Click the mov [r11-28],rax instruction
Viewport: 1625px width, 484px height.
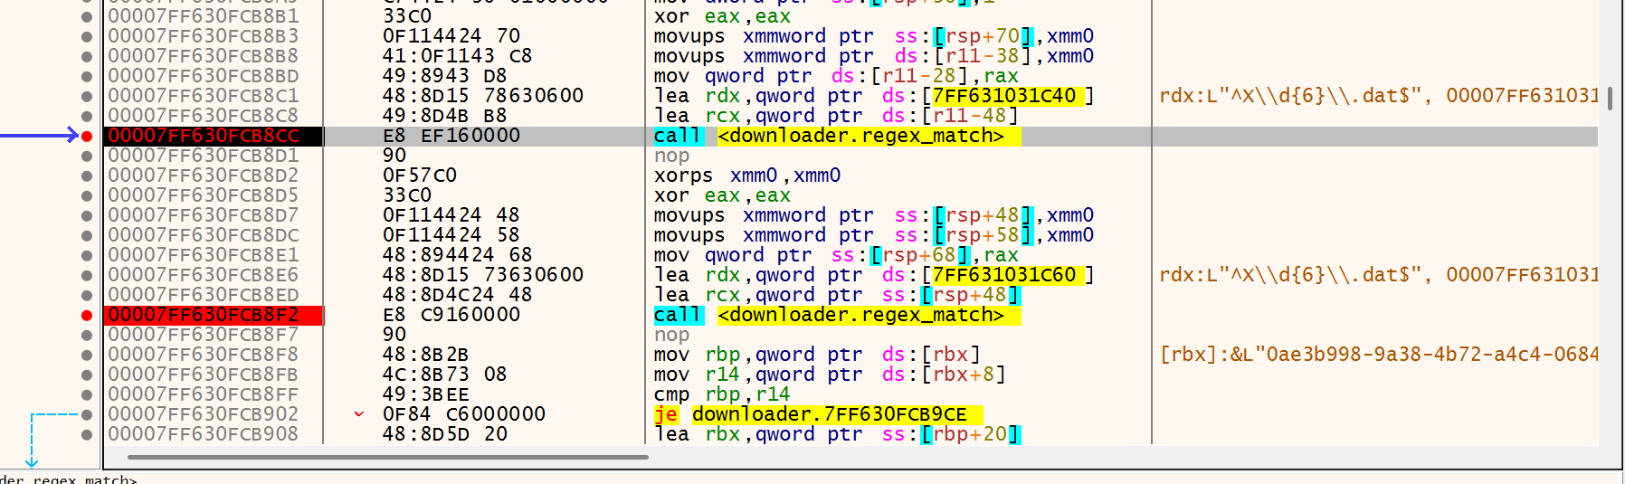836,76
